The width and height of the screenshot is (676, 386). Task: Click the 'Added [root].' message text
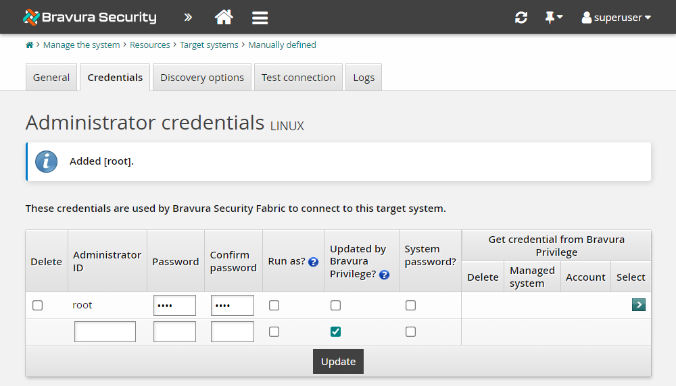102,161
